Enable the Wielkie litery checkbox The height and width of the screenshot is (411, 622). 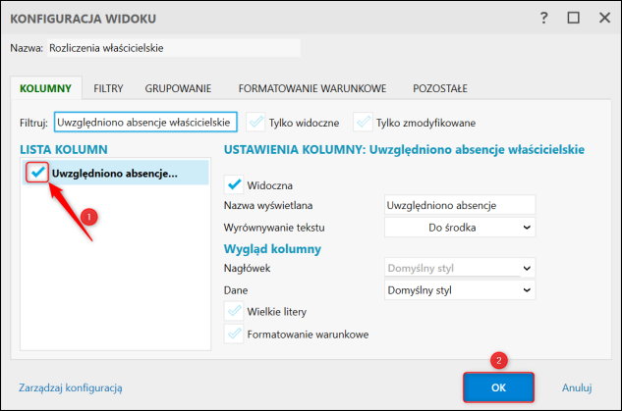click(234, 311)
